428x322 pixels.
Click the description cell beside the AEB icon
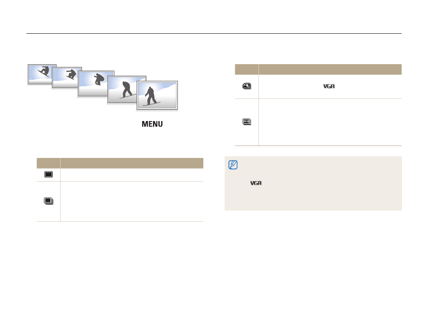tap(330, 122)
